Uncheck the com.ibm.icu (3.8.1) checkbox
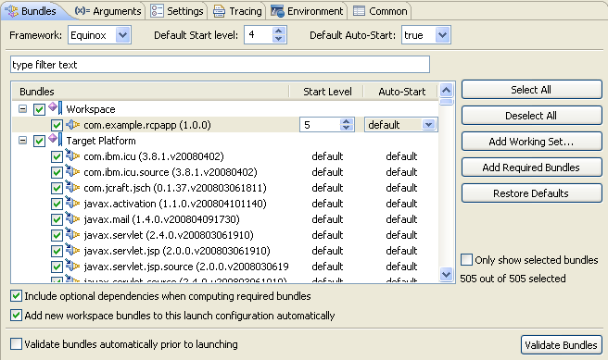Image resolution: width=608 pixels, height=360 pixels. [57, 156]
